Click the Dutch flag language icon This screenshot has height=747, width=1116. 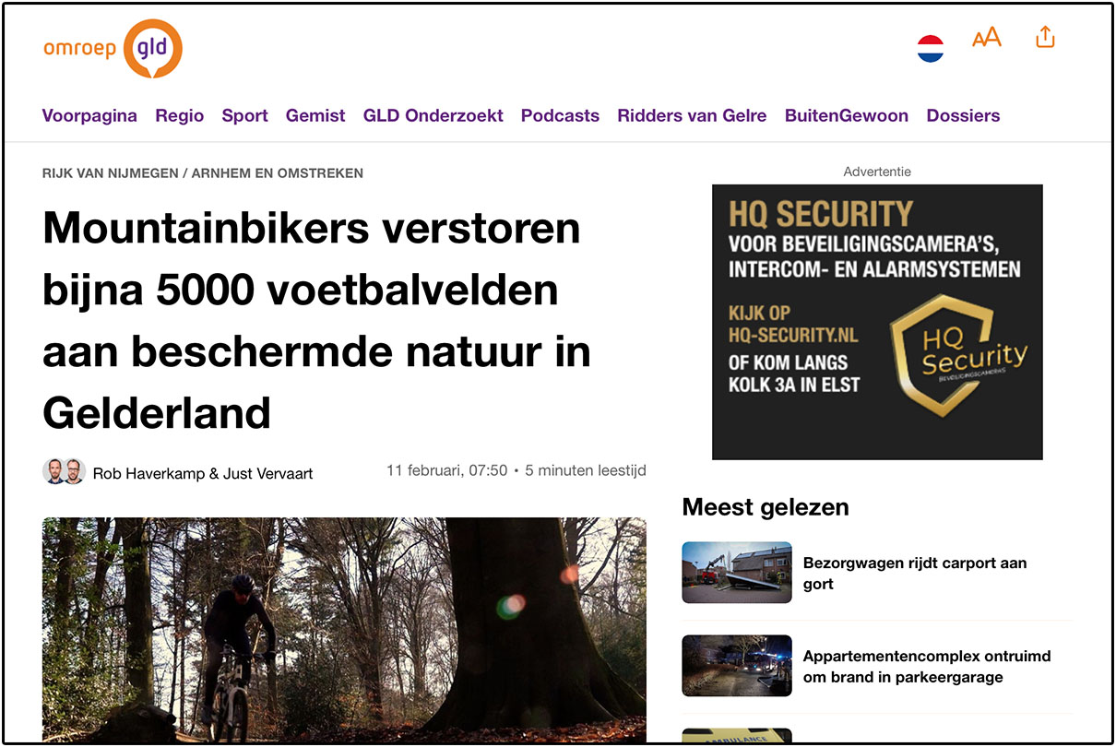(x=931, y=49)
